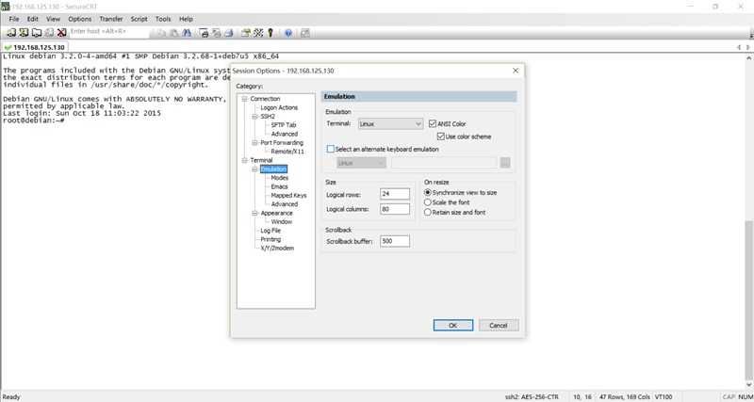754x402 pixels.
Task: Click the Disconnect red X icon
Action: pyautogui.click(x=61, y=33)
